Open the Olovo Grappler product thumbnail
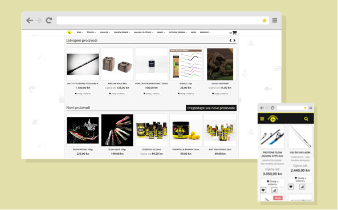 click(220, 64)
